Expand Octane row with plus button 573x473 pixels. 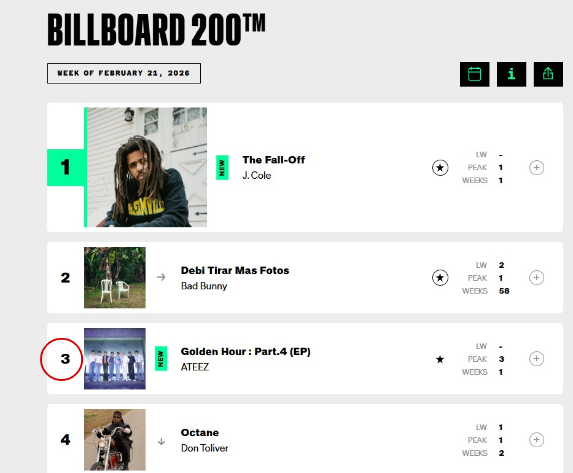click(537, 440)
